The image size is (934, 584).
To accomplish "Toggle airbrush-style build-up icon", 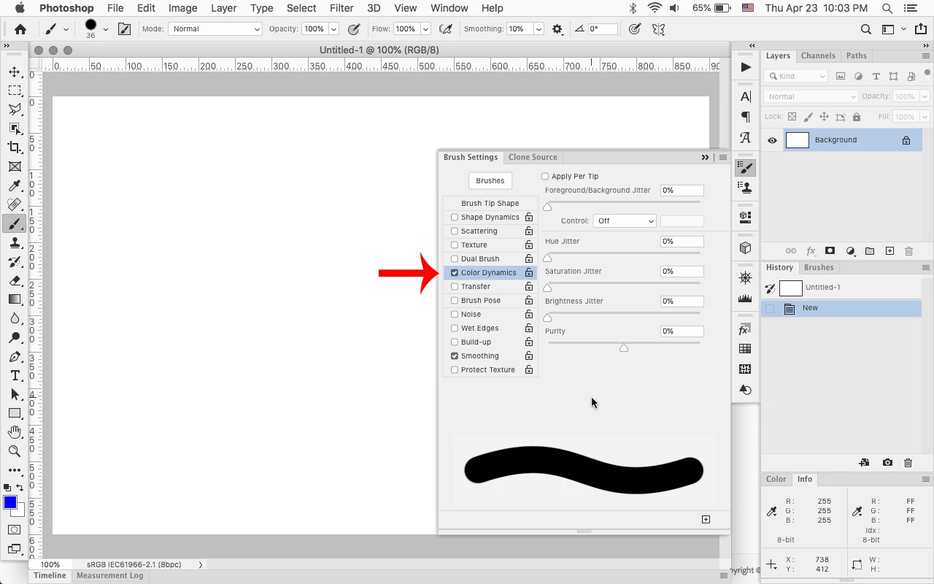I will point(444,29).
